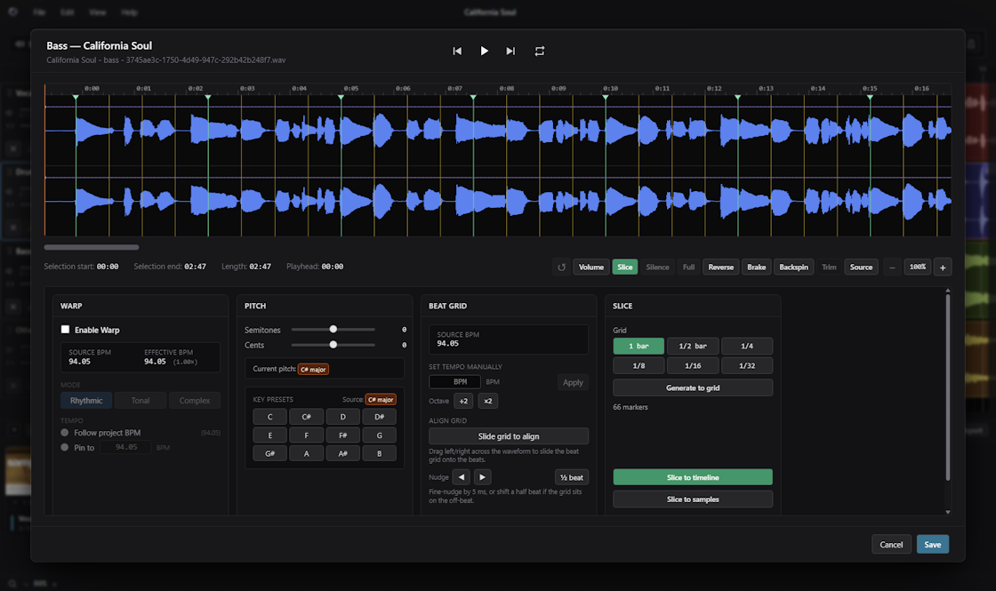The width and height of the screenshot is (996, 591).
Task: Play the bass clip
Action: tap(484, 51)
